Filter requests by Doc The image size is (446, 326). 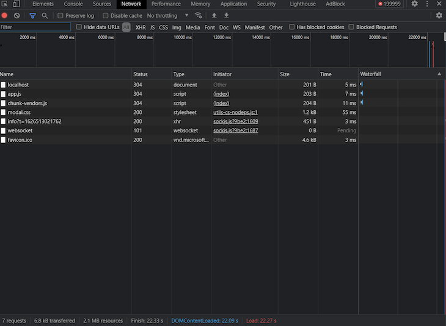pos(224,27)
